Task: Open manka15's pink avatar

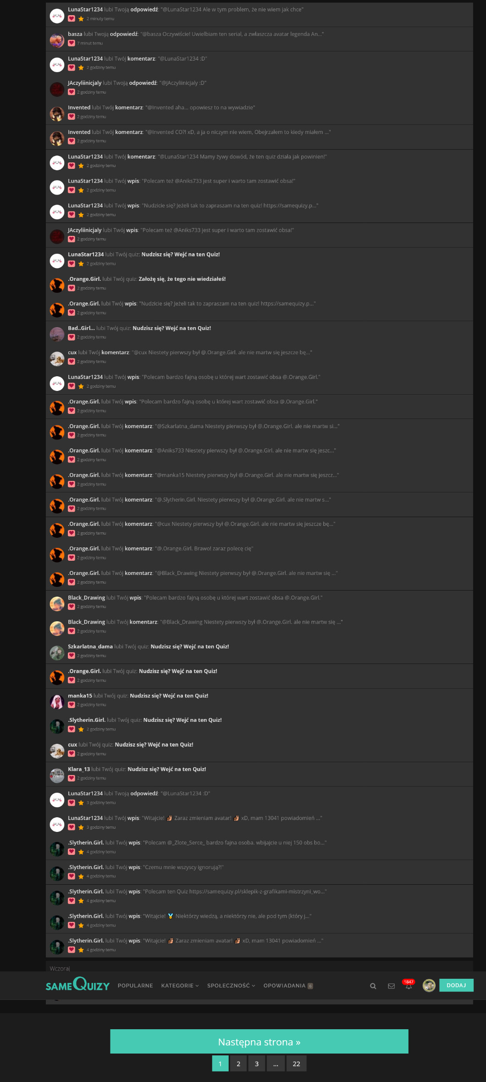Action: pos(57,702)
